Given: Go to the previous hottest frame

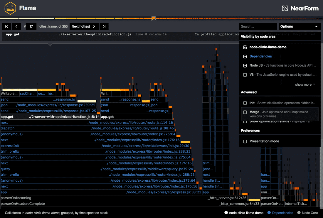Looking at the screenshot, I should coord(16,26).
